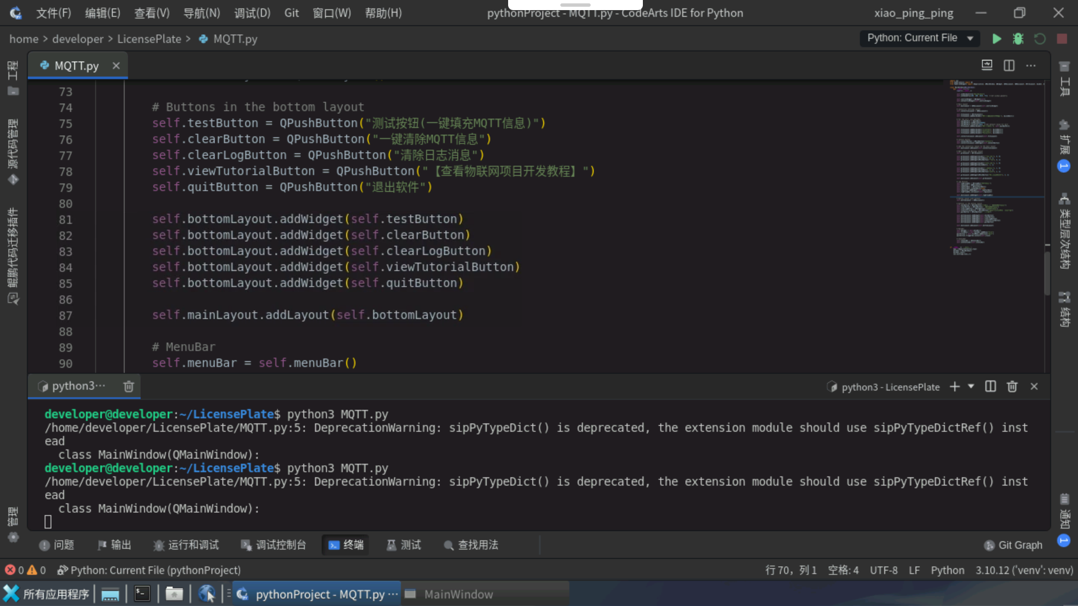Viewport: 1078px width, 606px height.
Task: Open the Python: Current File run configuration dropdown
Action: (920, 38)
